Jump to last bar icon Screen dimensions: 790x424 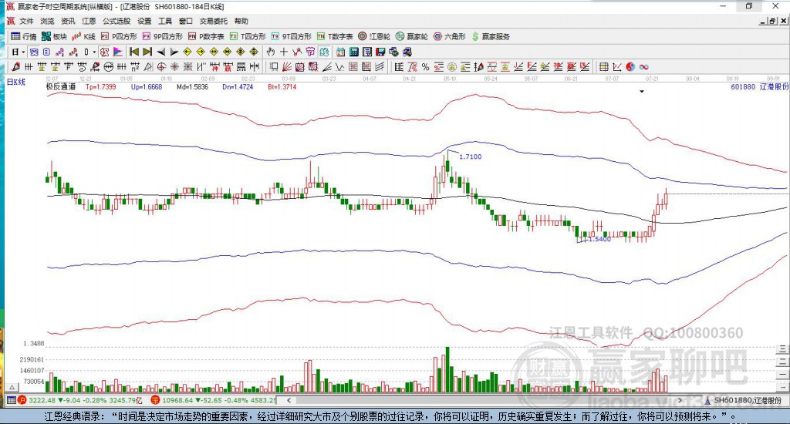click(x=147, y=52)
